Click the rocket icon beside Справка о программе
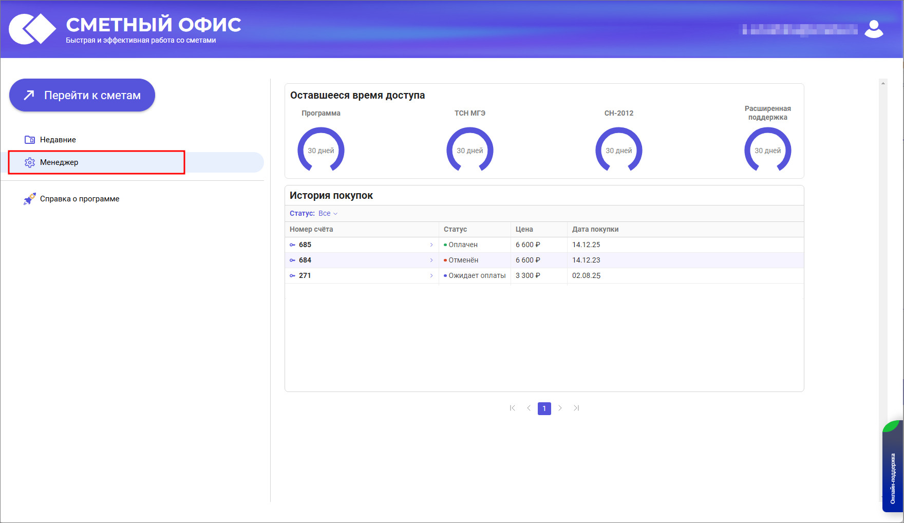 29,199
